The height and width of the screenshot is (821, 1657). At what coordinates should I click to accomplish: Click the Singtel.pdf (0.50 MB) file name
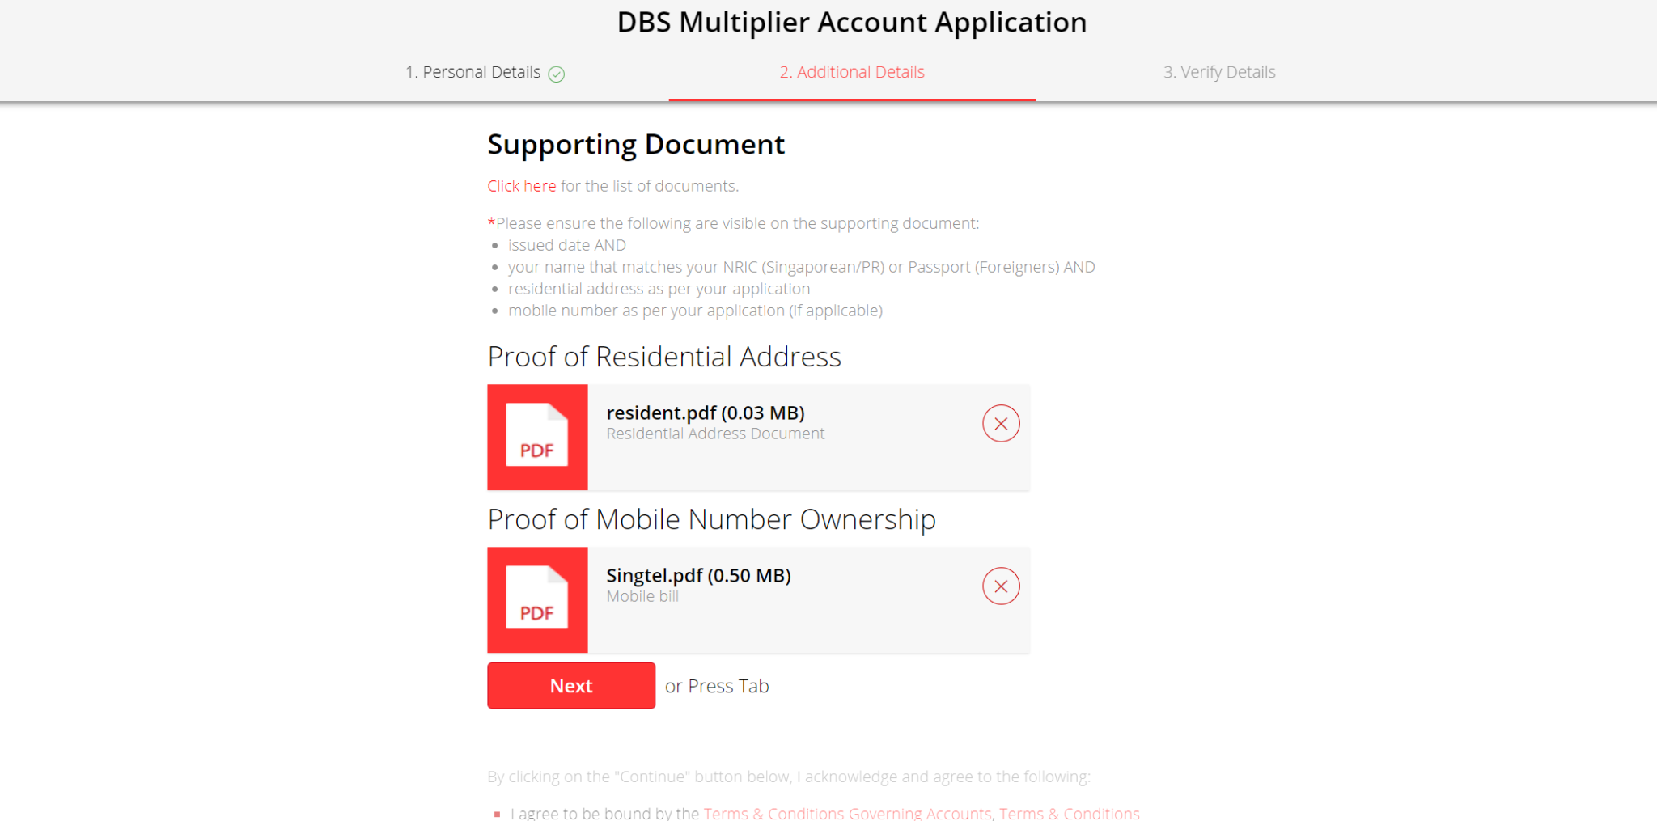tap(698, 576)
